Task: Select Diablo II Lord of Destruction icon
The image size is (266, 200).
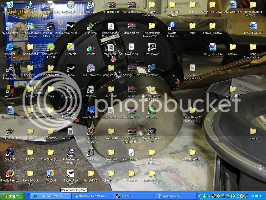Action: tap(51, 26)
